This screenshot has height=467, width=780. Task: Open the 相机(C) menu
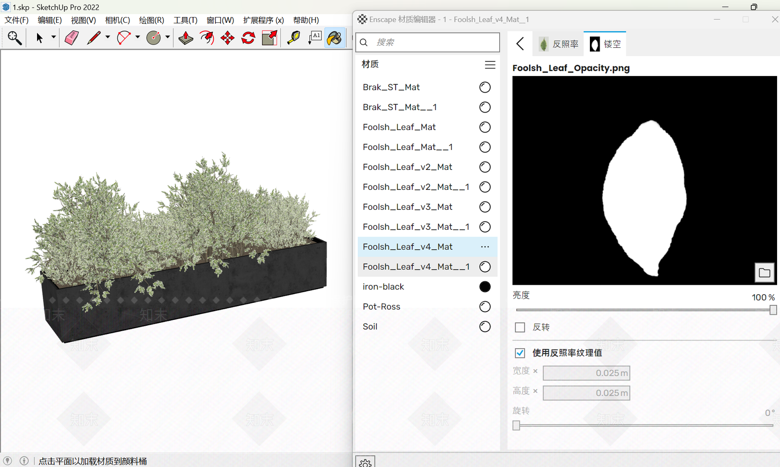pos(117,20)
